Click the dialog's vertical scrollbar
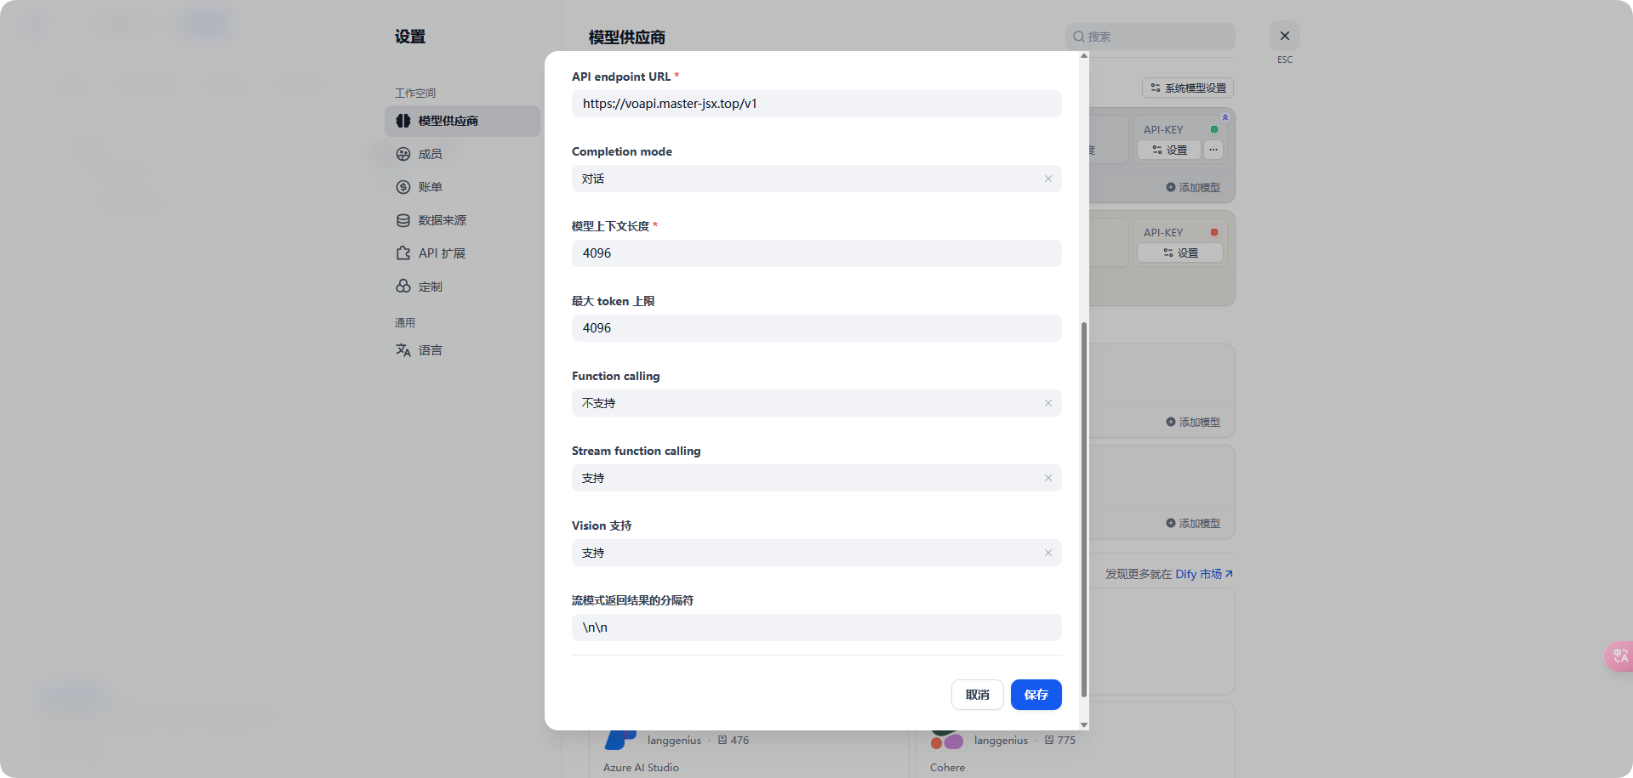The image size is (1633, 778). [x=1083, y=508]
